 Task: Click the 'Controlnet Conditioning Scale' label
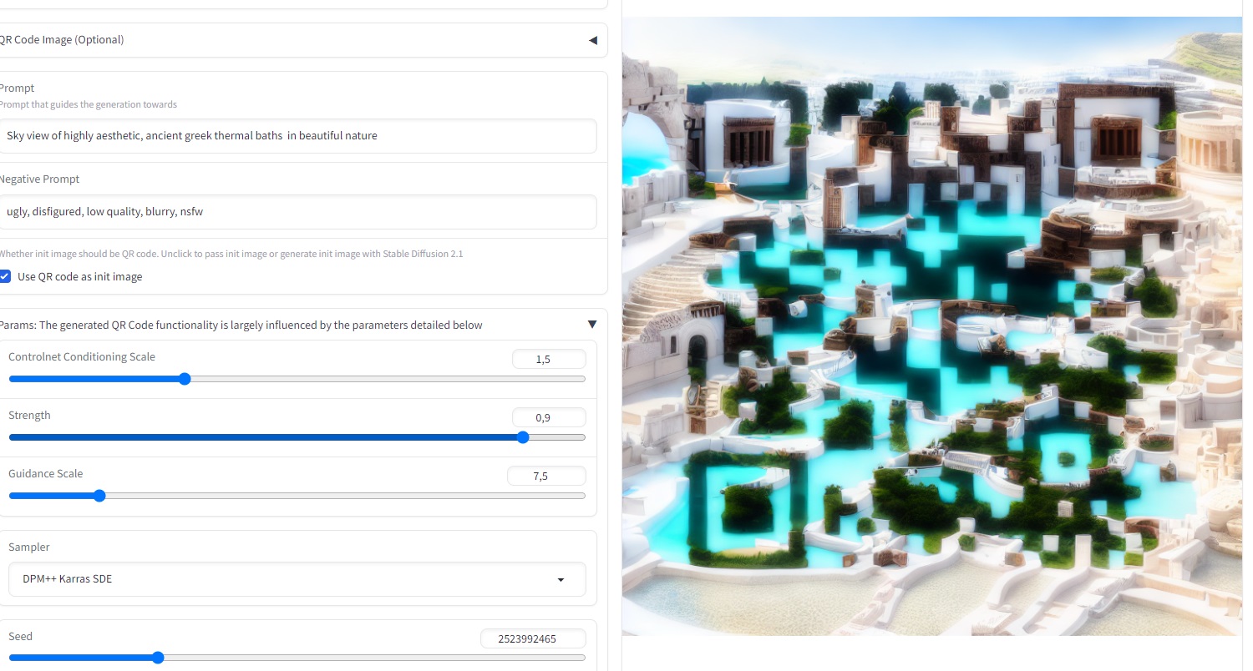click(x=82, y=356)
